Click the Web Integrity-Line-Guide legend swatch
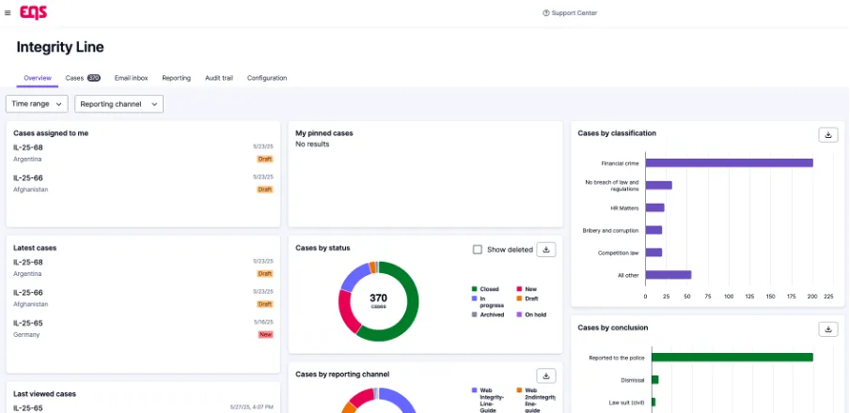Screen dimensions: 850x413 (x=474, y=390)
